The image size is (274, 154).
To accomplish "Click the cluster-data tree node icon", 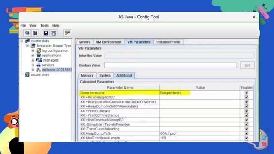I will point(27,41).
